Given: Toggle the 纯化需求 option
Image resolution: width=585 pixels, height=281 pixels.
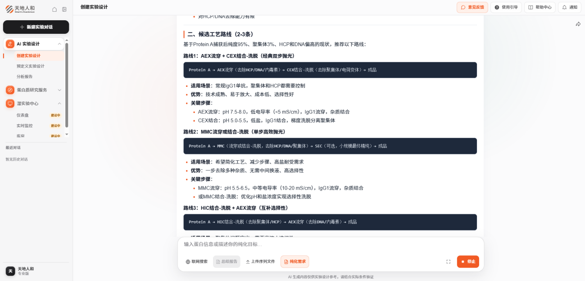Looking at the screenshot, I should (x=295, y=262).
